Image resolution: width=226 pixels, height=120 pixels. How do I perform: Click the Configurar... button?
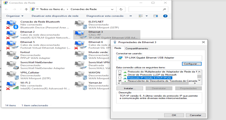click(x=192, y=64)
